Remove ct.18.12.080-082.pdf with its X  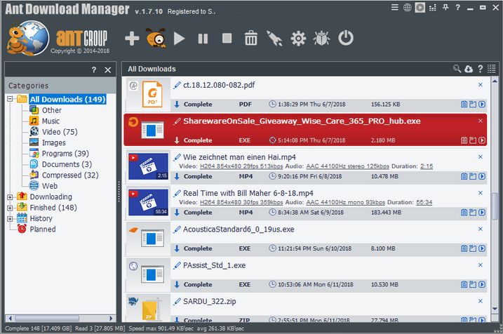[481, 85]
